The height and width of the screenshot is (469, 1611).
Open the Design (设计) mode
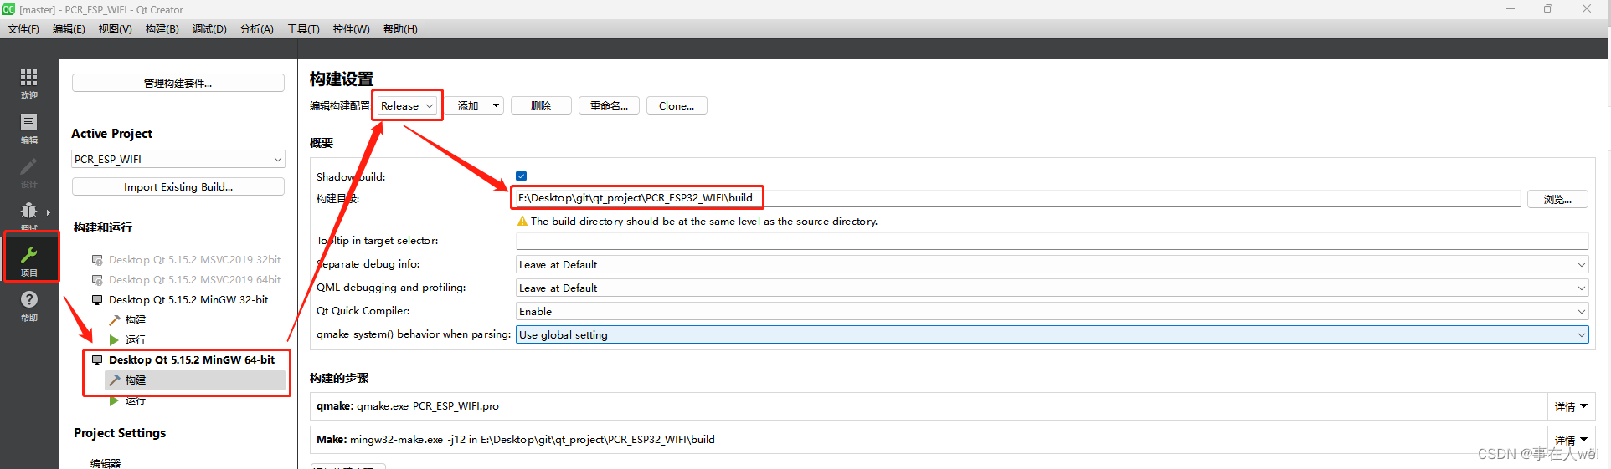tap(29, 172)
